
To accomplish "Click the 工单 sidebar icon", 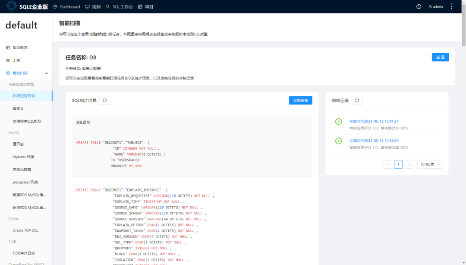I will coord(8,61).
